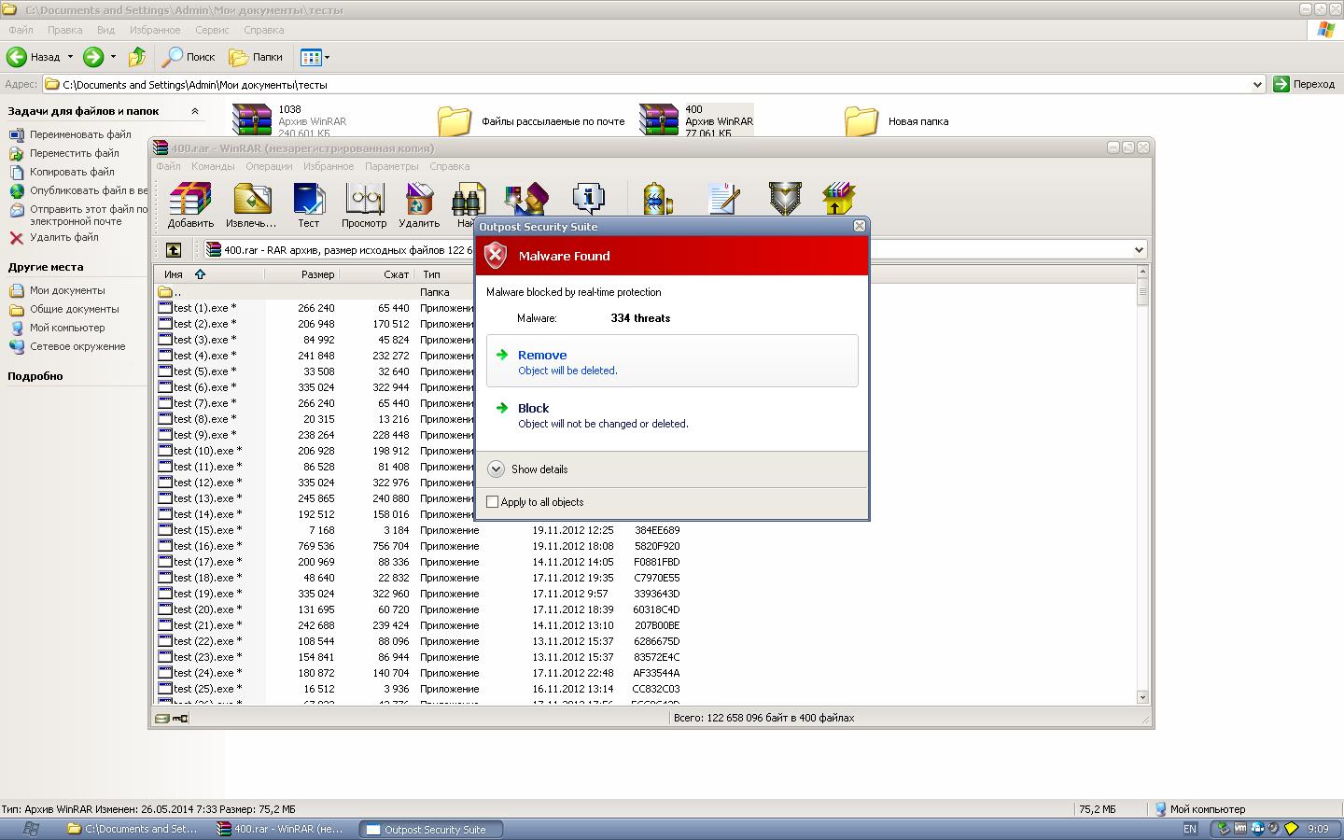Click the 1038 WinRAR archive icon
The height and width of the screenshot is (840, 1344).
point(252,120)
